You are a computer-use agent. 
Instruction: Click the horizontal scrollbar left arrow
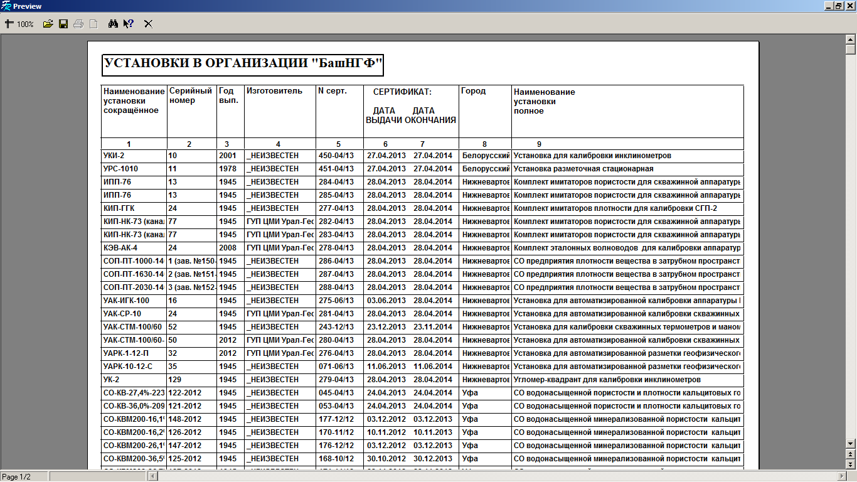click(x=152, y=476)
